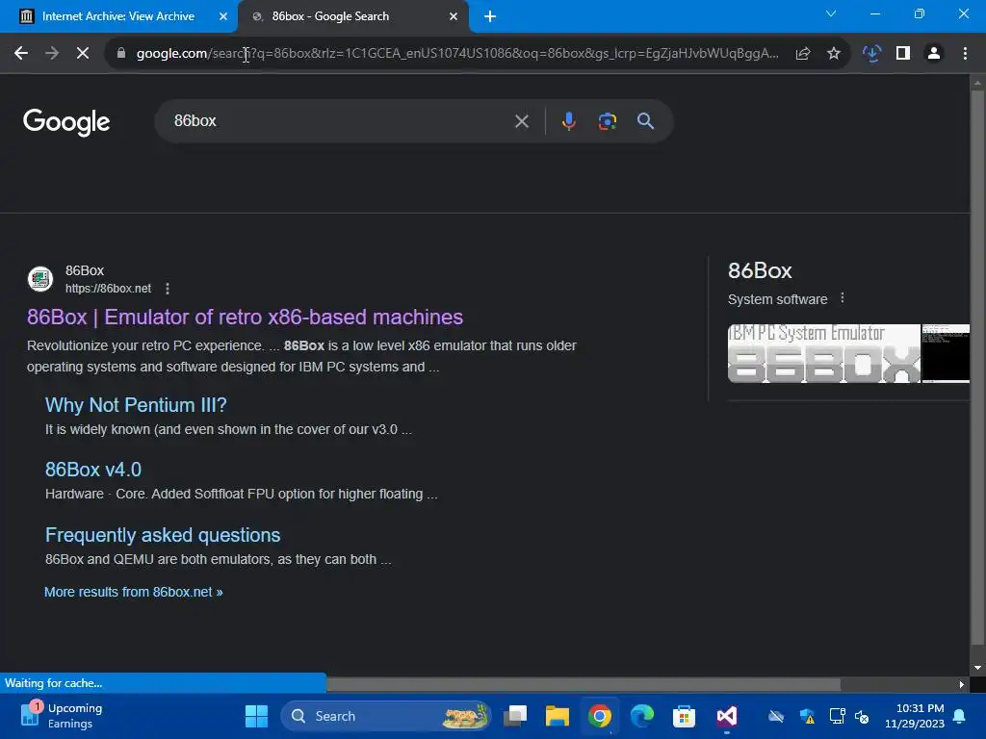Open Windows Security tray icon
The image size is (986, 739).
pos(808,716)
